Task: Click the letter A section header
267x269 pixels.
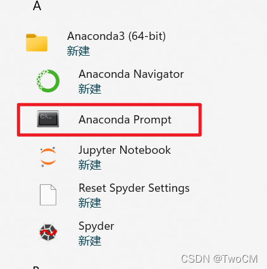Action: pos(37,6)
